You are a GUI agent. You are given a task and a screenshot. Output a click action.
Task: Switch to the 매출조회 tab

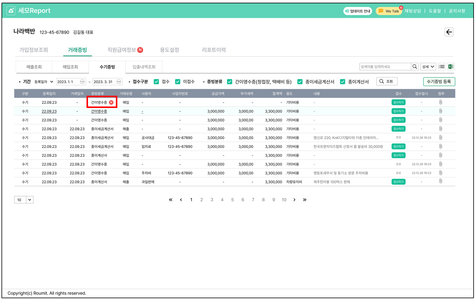(34, 67)
